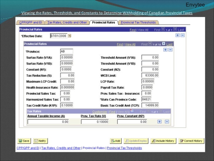Open the CPP/QPP and EI tab

(x=31, y=22)
